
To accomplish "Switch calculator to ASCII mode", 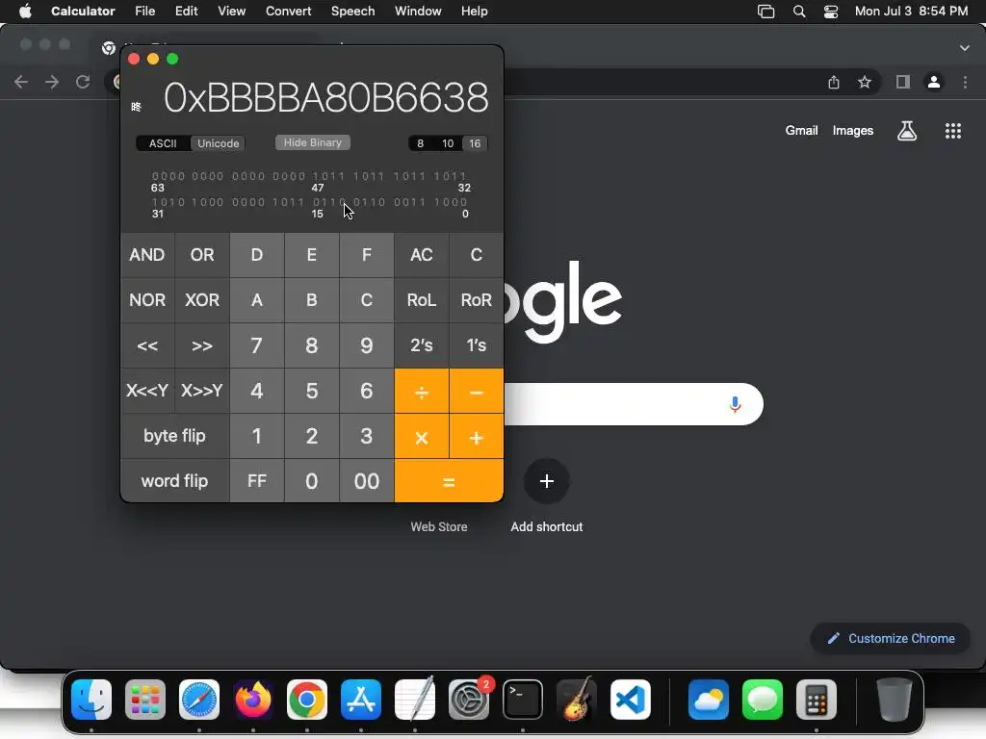I will [163, 143].
